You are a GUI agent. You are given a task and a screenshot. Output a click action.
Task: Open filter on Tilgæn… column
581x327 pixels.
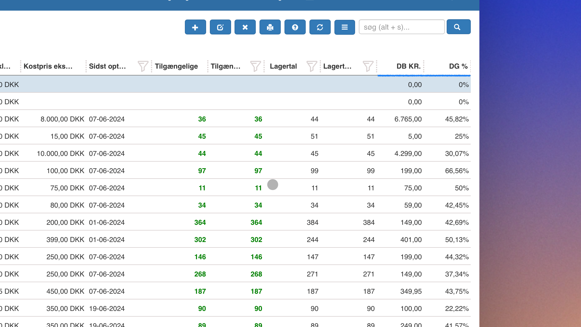coord(255,66)
